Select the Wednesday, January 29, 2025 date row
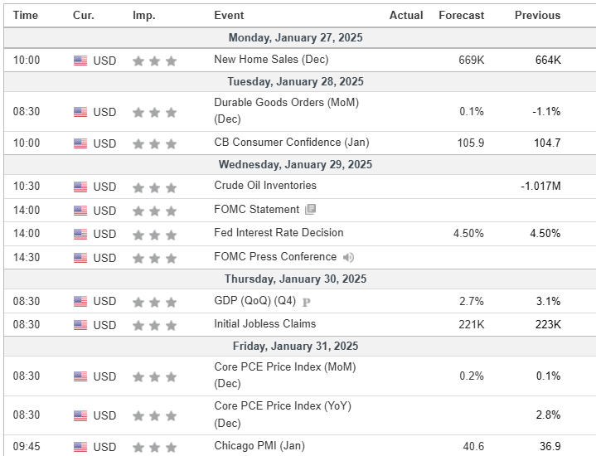The height and width of the screenshot is (456, 596). pyautogui.click(x=296, y=164)
